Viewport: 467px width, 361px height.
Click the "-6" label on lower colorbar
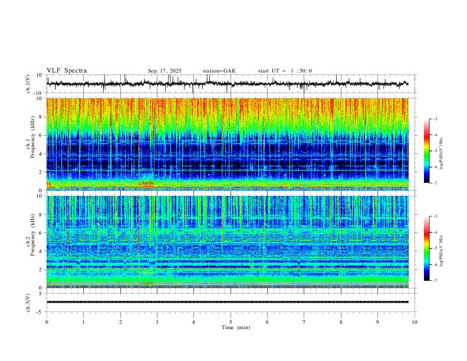point(435,264)
